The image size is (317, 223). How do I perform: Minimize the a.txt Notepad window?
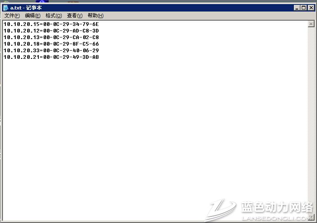297,8
